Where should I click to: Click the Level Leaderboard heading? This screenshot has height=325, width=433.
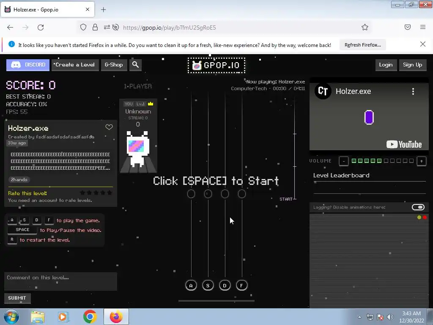pyautogui.click(x=341, y=175)
